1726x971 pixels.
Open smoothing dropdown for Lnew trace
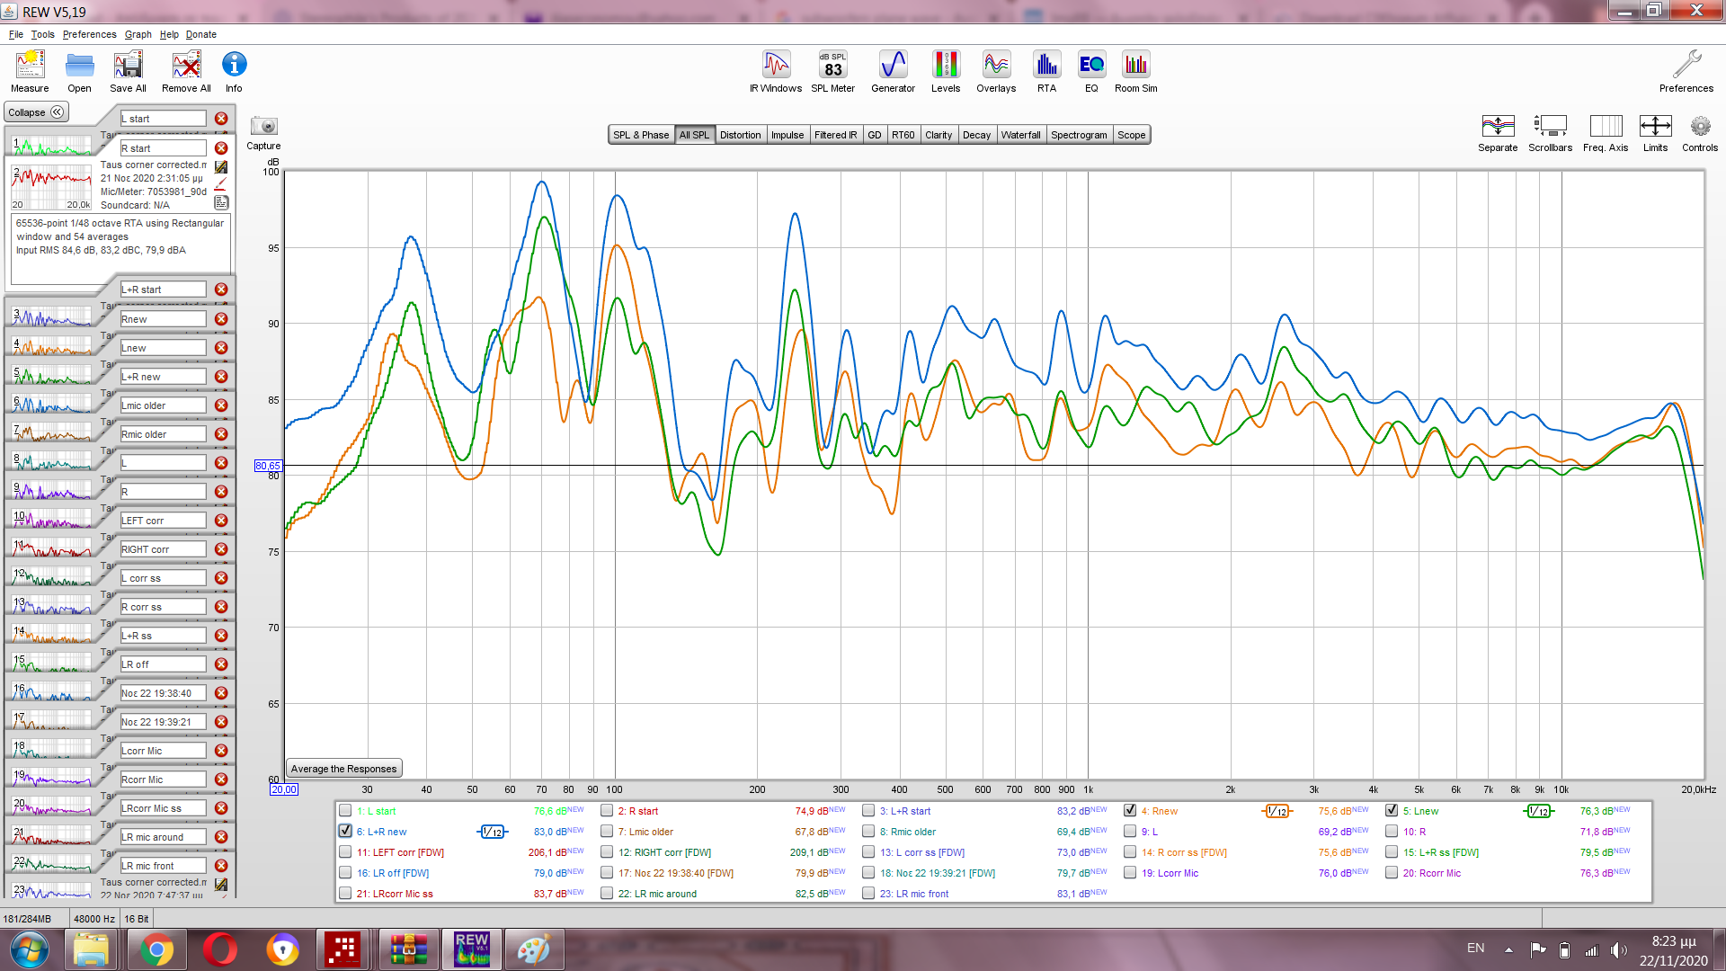tap(1539, 811)
